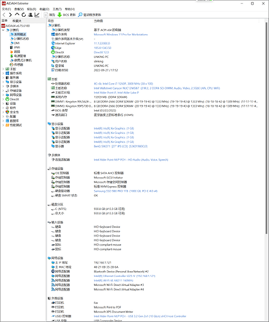Refresh the page with the circular arrow icon

24,15
